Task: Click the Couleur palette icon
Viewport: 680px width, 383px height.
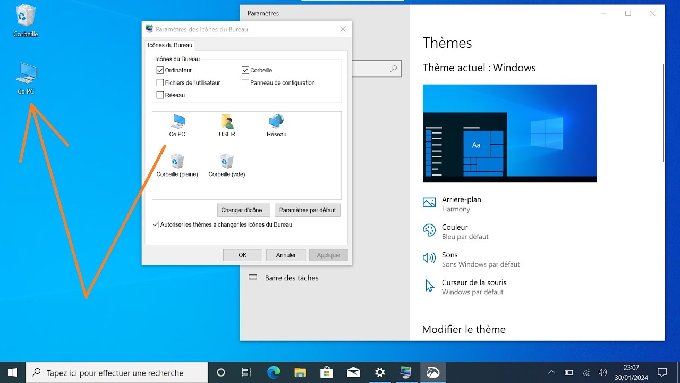Action: click(x=429, y=230)
